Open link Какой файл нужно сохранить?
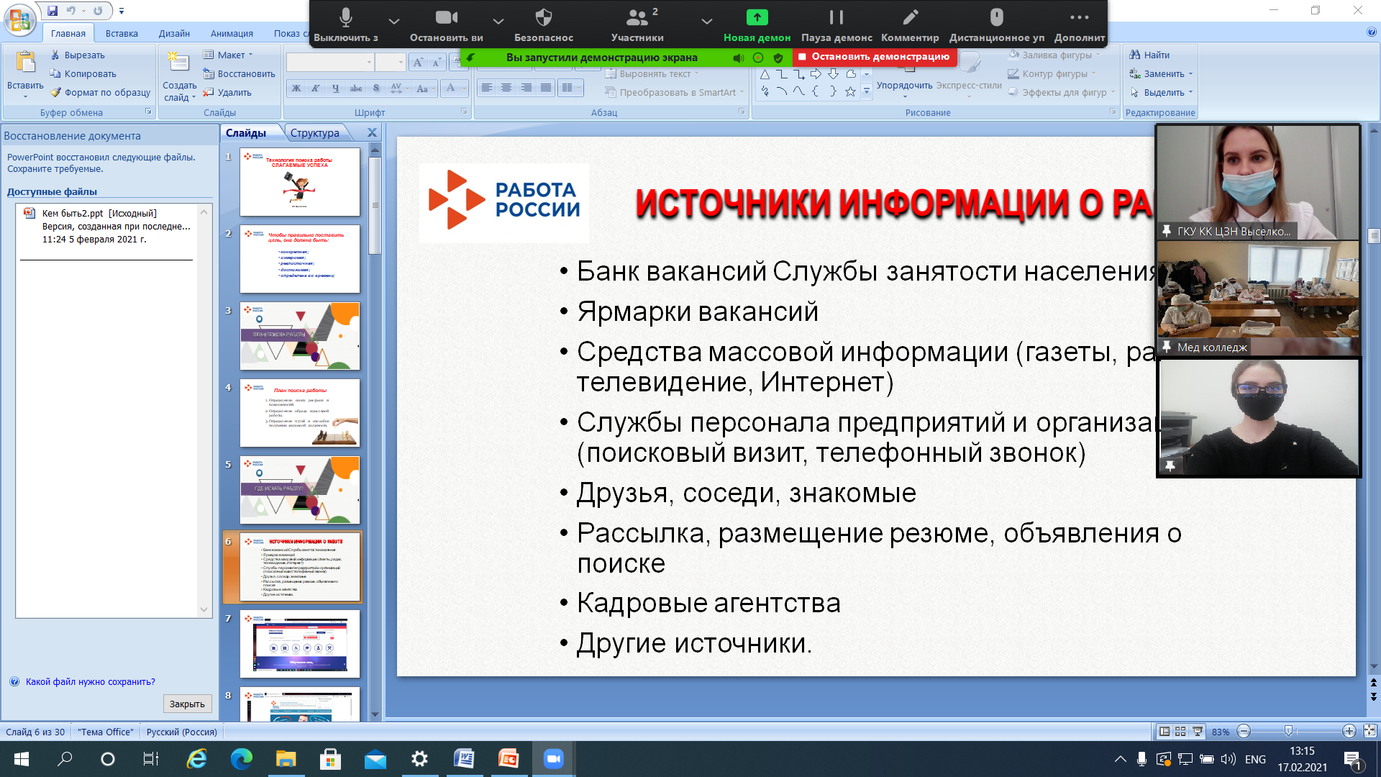This screenshot has height=777, width=1381. pos(90,681)
